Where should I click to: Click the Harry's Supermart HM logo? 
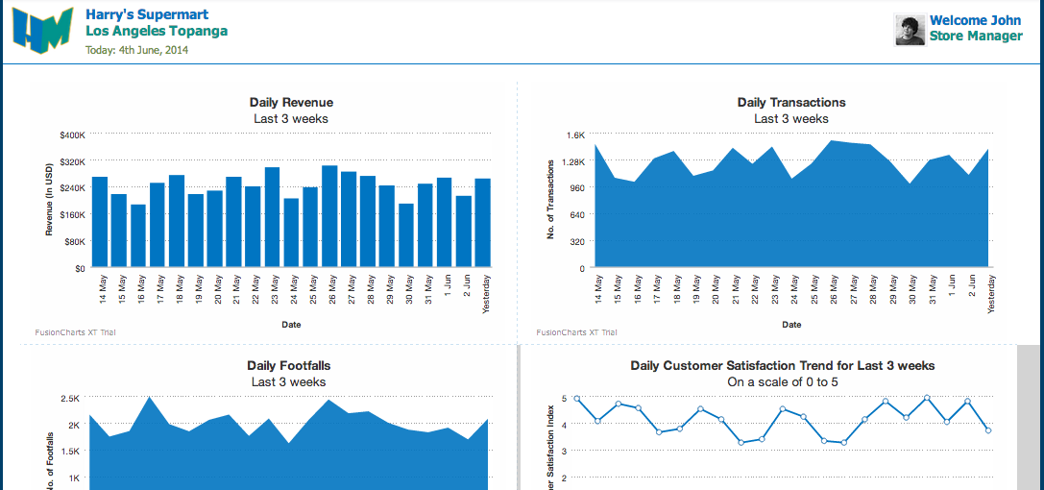tap(42, 30)
